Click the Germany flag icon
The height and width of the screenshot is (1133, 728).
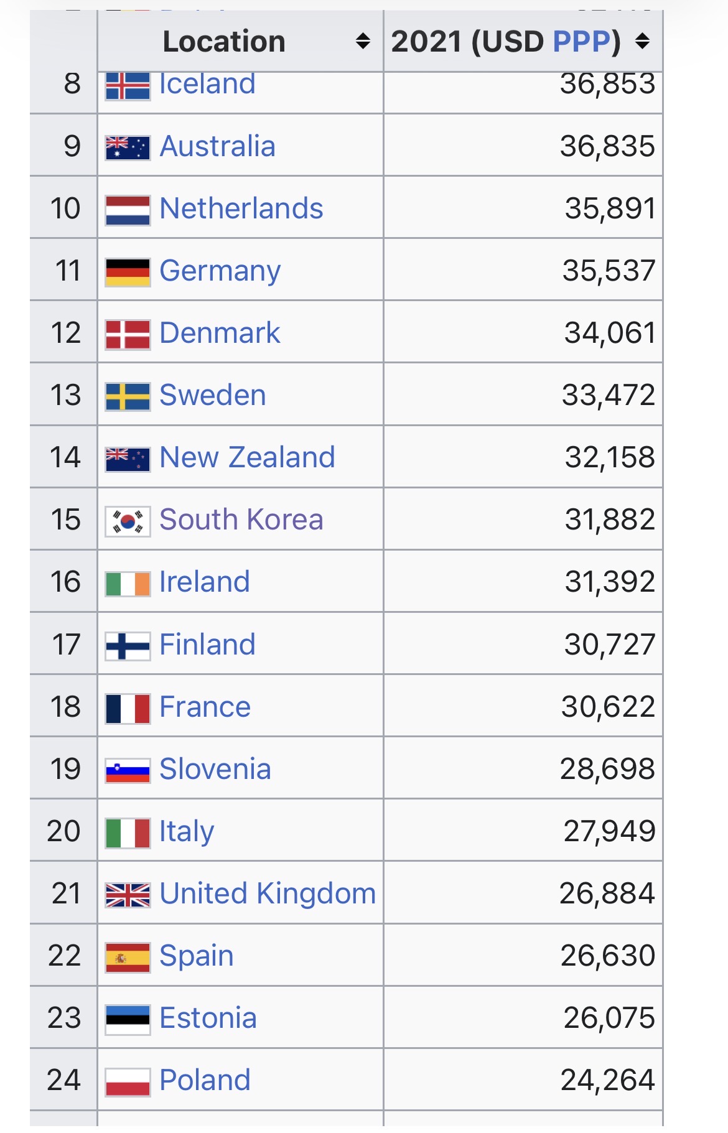pyautogui.click(x=128, y=272)
